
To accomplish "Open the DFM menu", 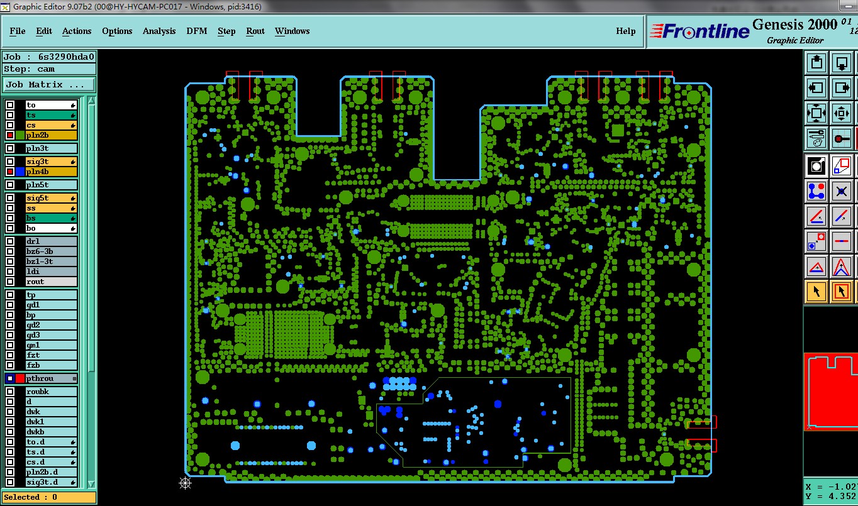I will pyautogui.click(x=197, y=31).
